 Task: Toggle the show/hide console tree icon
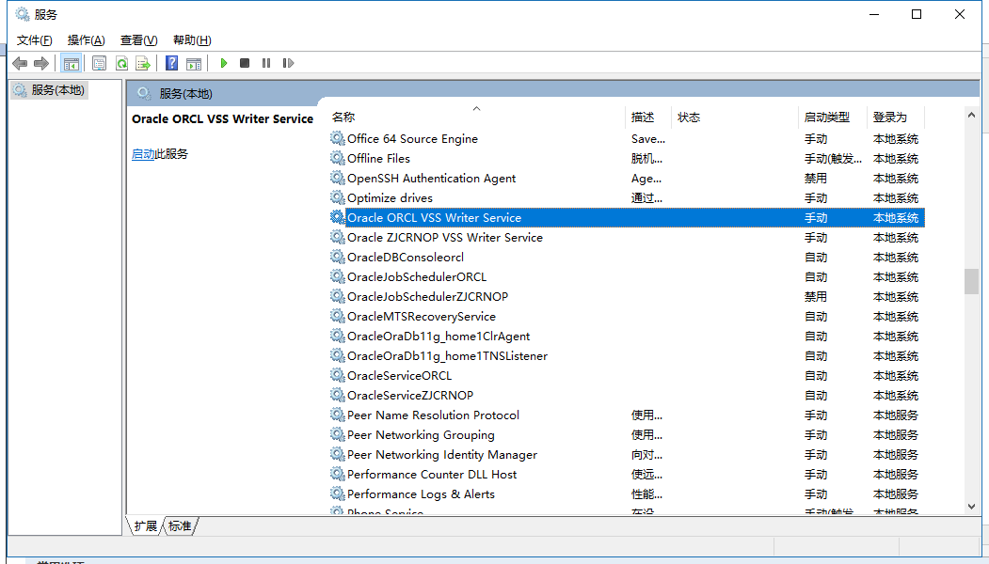pyautogui.click(x=72, y=63)
